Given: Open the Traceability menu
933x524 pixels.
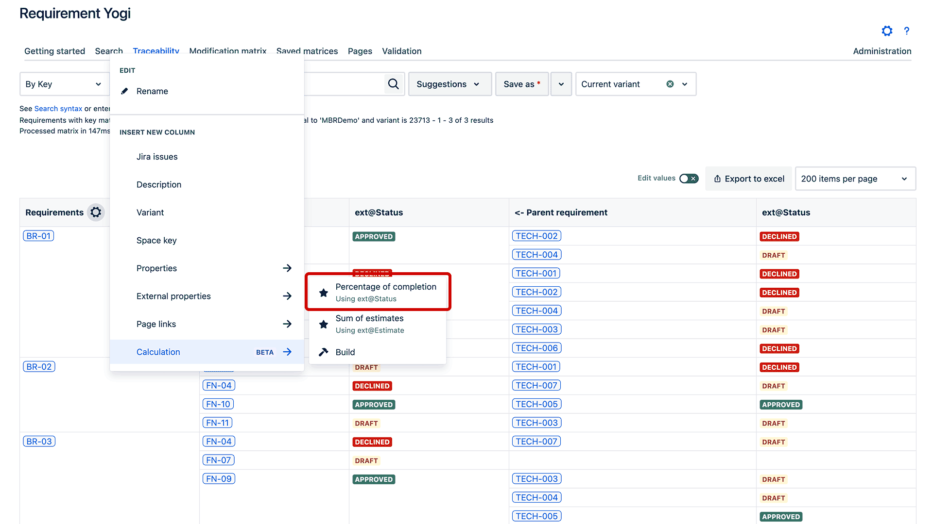Looking at the screenshot, I should pos(155,50).
